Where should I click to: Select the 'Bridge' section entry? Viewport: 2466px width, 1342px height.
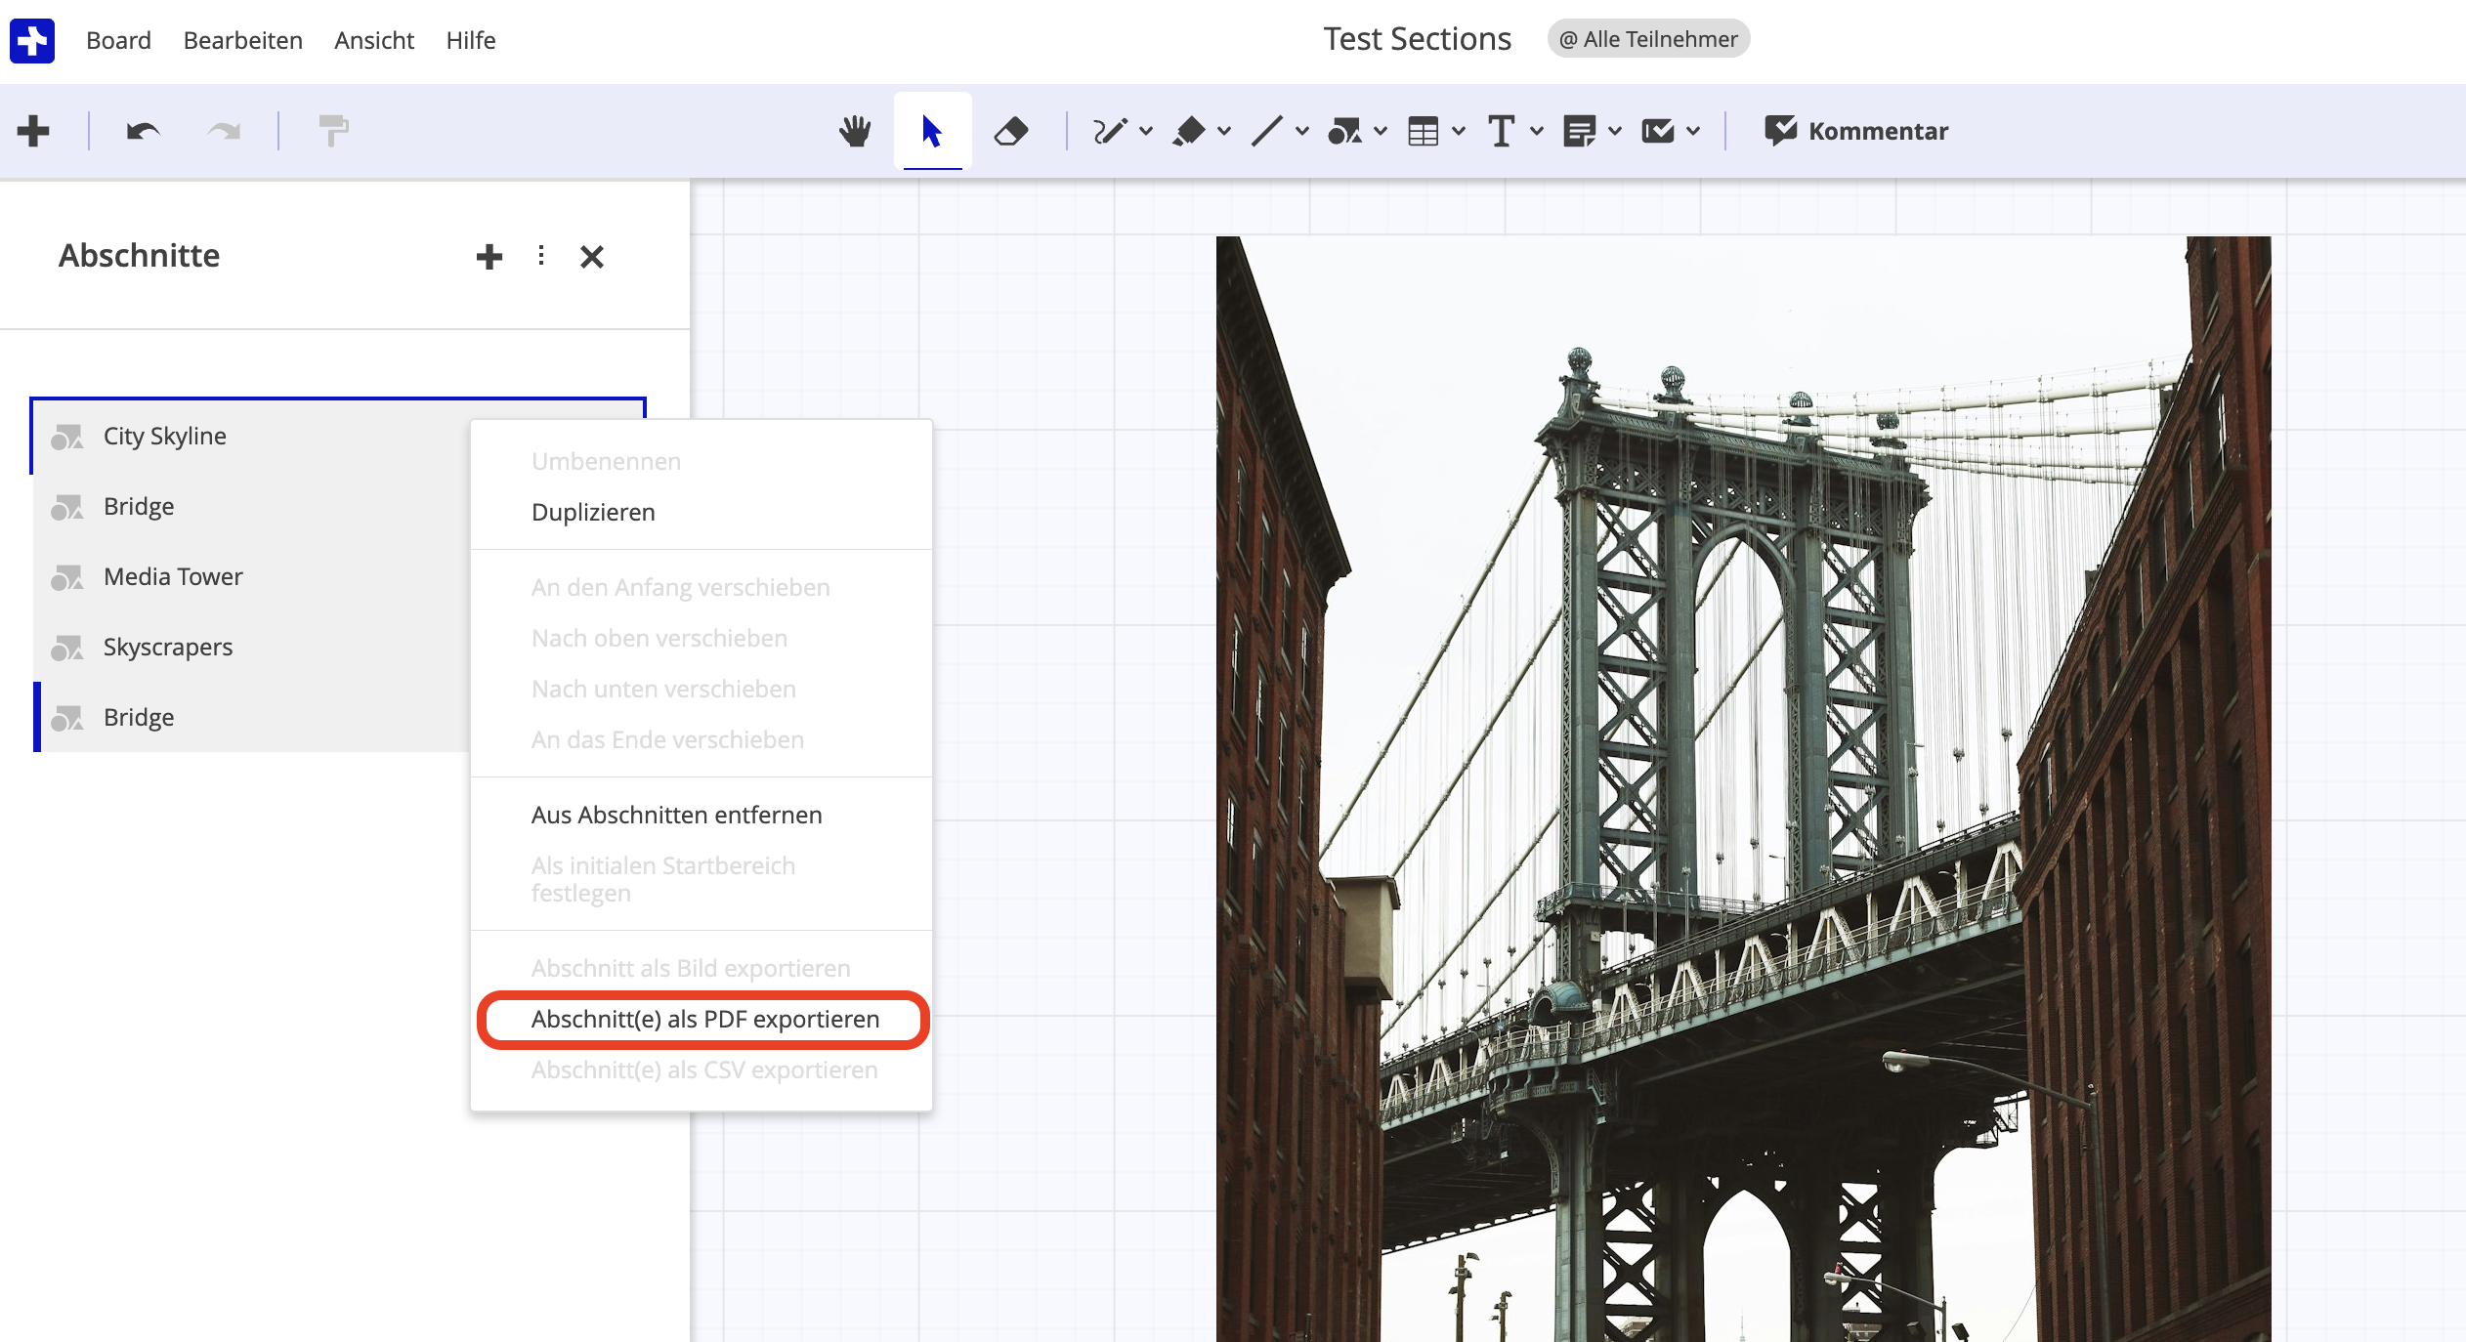(x=138, y=506)
